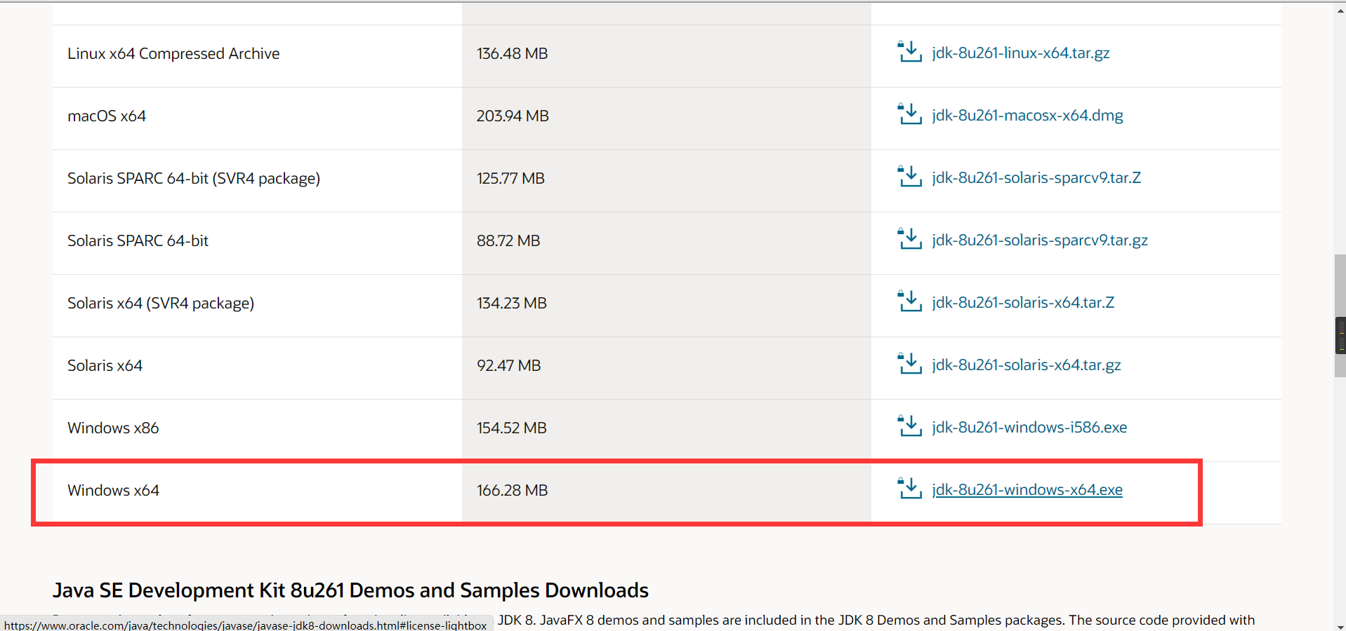Click the scrollbar up arrow
Screen dimensions: 1346x631
(x=1340, y=11)
